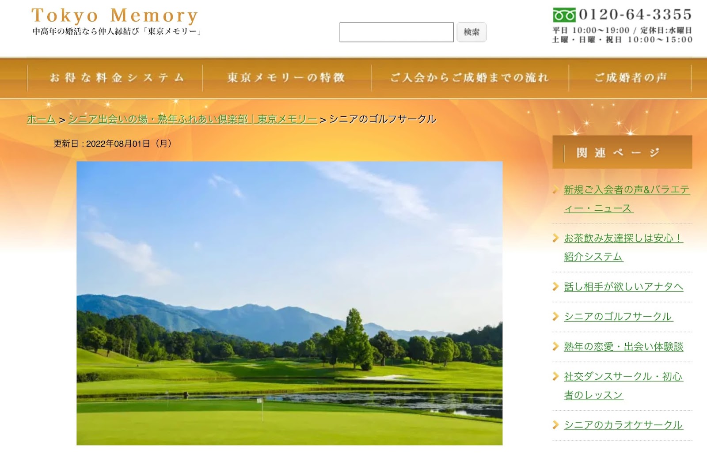The width and height of the screenshot is (707, 454).
Task: Open the お得な料金システム menu
Action: click(x=116, y=78)
